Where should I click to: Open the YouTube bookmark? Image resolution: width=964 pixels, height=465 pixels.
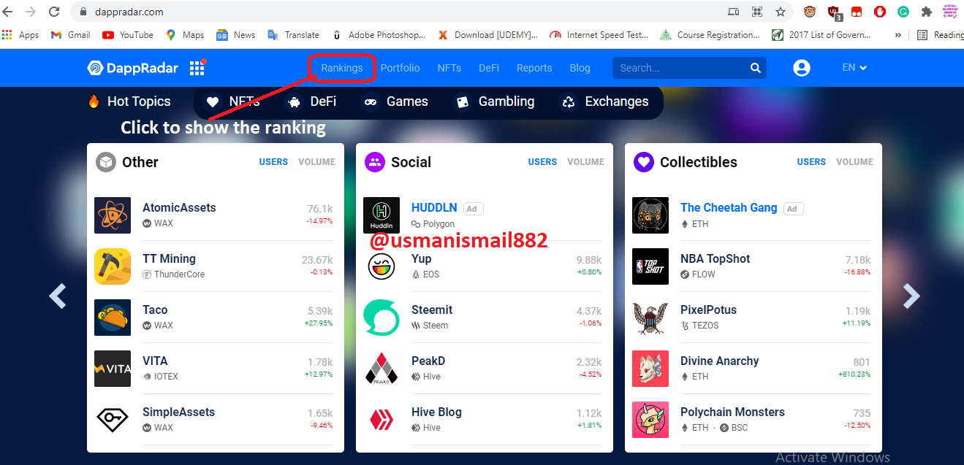coord(128,35)
